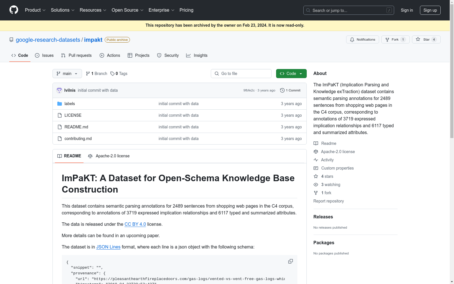Open commit hash 9fbfe2c
454x284 pixels.
click(x=249, y=90)
